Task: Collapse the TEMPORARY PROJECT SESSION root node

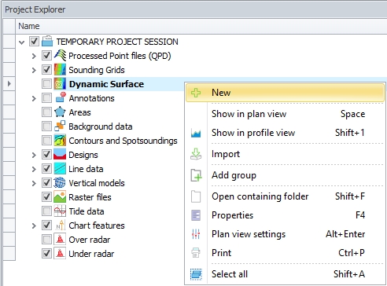Action: [22, 42]
